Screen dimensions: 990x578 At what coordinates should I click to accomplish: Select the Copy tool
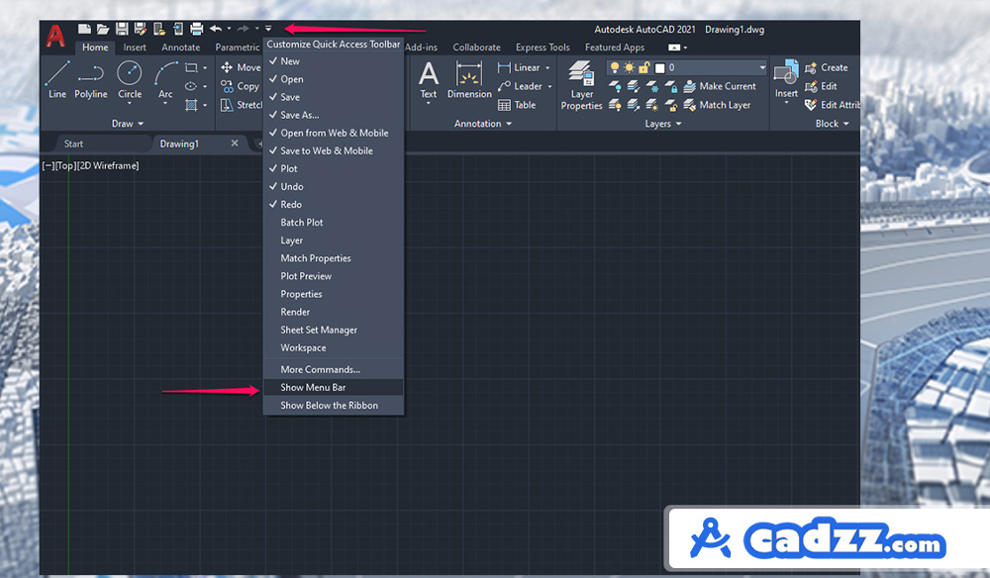coord(240,86)
